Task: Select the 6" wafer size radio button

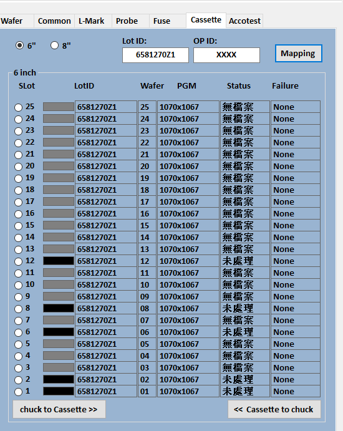Action: coord(20,46)
